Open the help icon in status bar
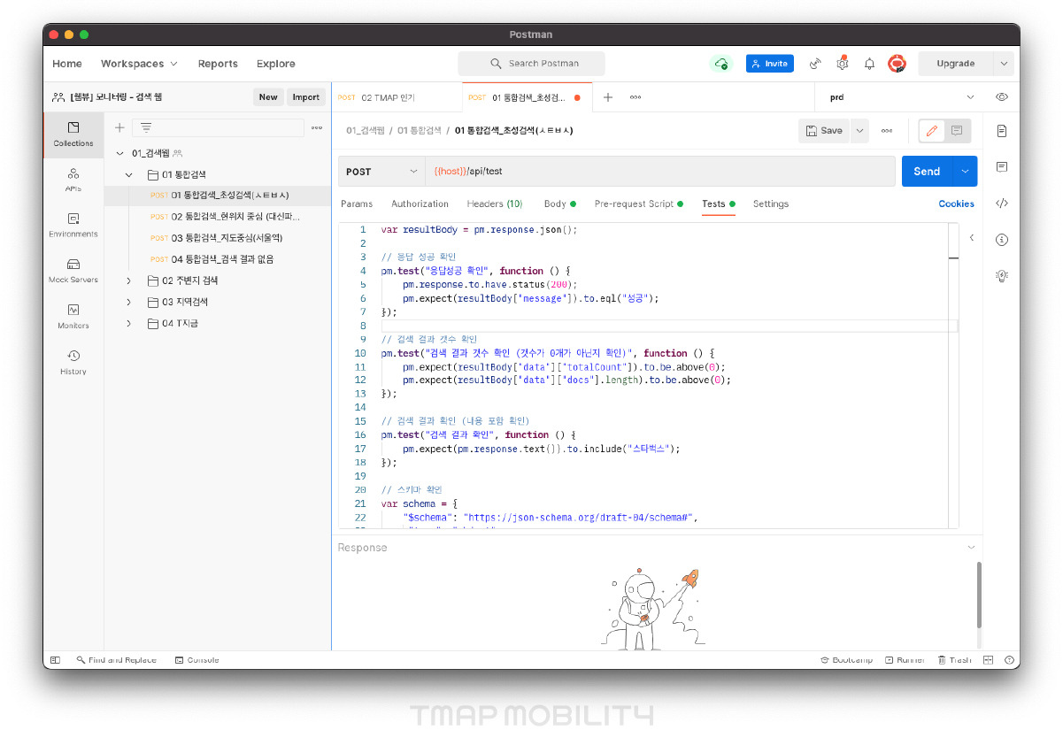Image resolution: width=1063 pixels, height=753 pixels. (1008, 660)
